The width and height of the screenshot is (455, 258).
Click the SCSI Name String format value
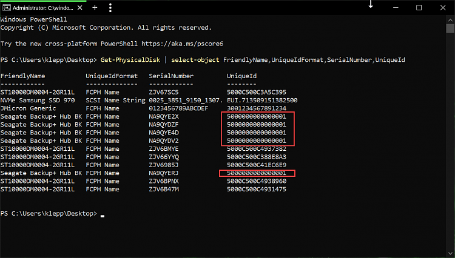115,101
